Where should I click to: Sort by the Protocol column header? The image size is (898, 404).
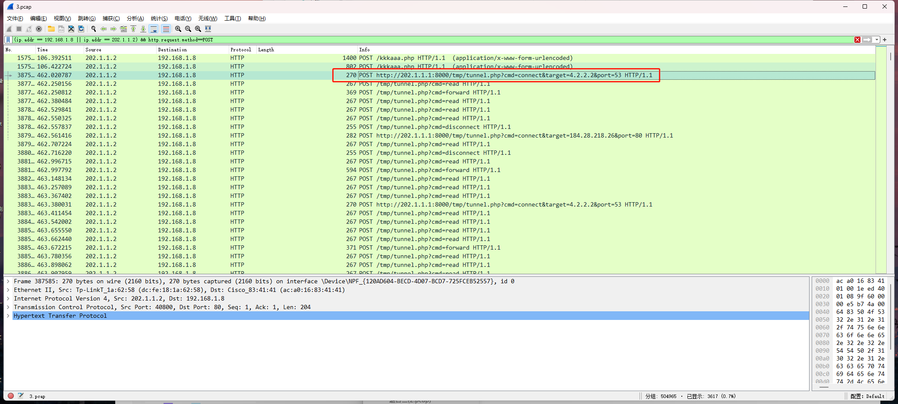click(x=243, y=50)
